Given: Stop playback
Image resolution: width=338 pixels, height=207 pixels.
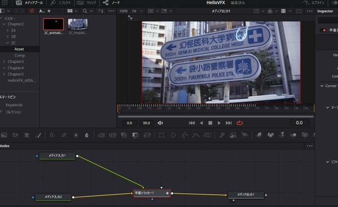Looking at the screenshot, I should click(x=210, y=123).
